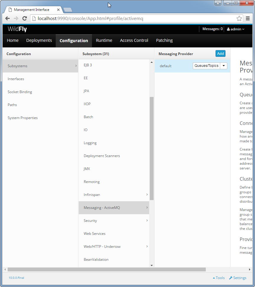Click the Chrome user profile icon
Image resolution: width=255 pixels, height=287 pixels.
[x=218, y=3]
